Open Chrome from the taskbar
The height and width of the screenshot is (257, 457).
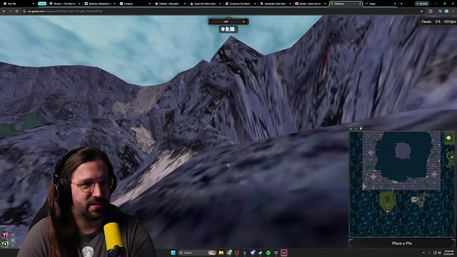pos(229,253)
